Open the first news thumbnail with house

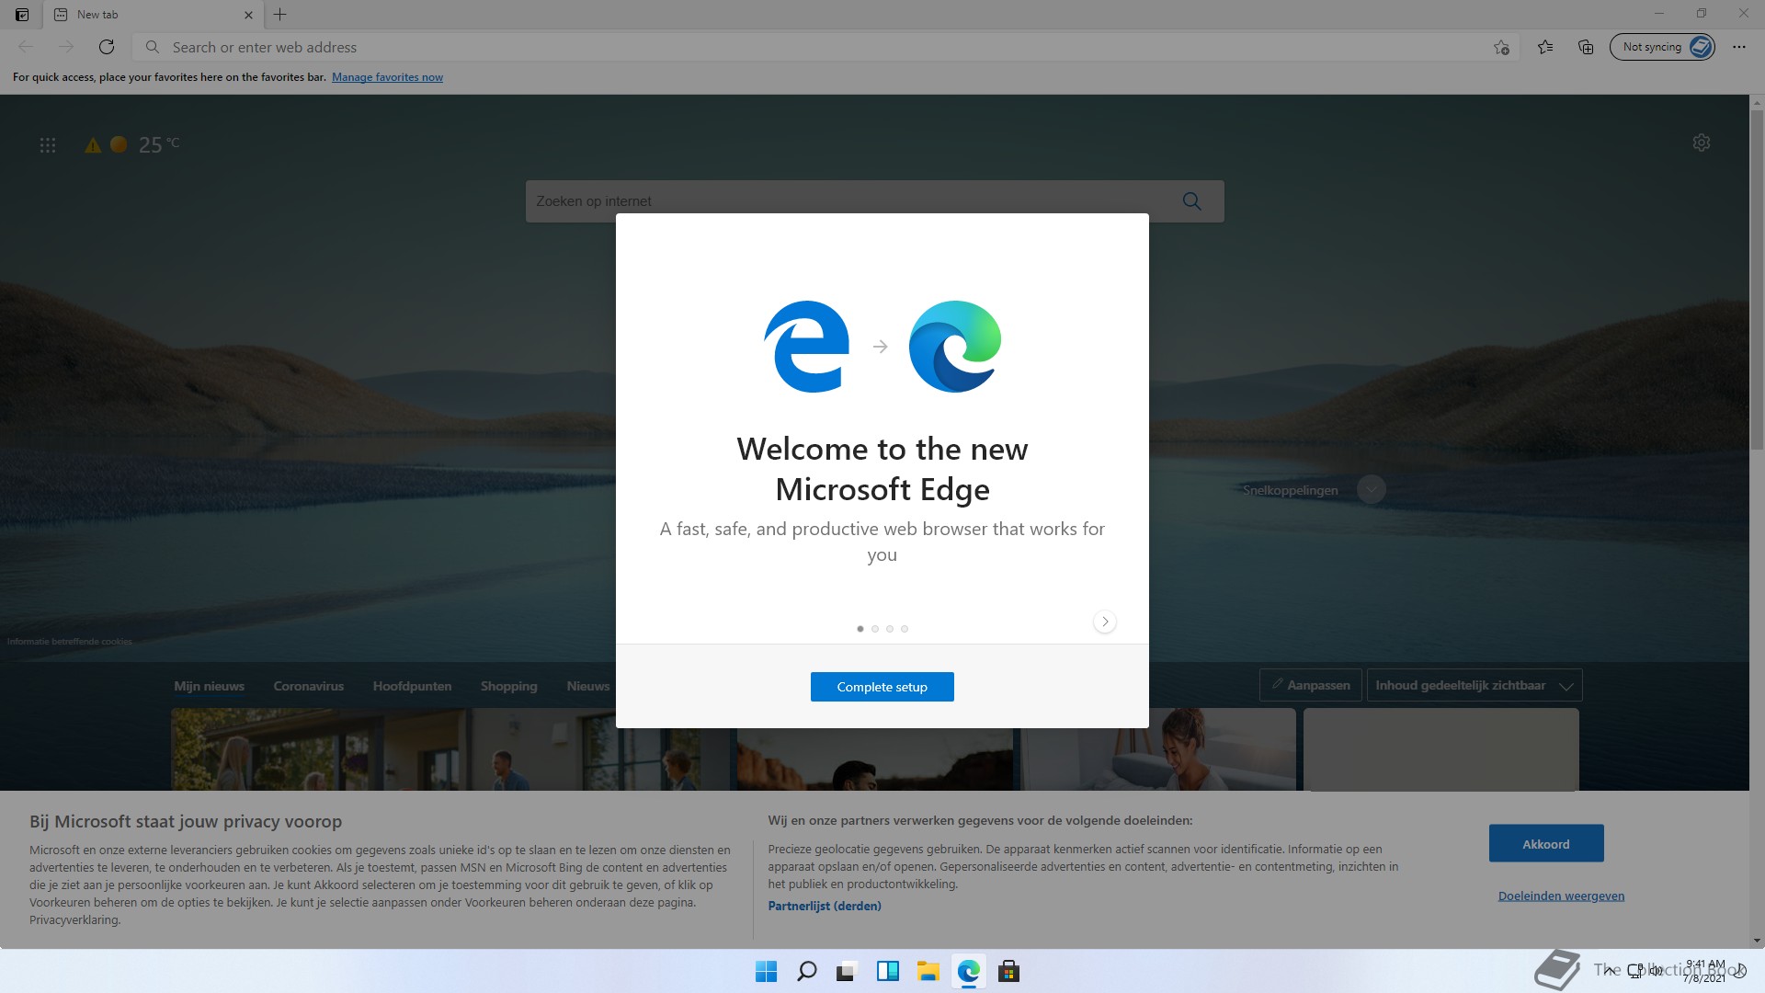click(452, 749)
